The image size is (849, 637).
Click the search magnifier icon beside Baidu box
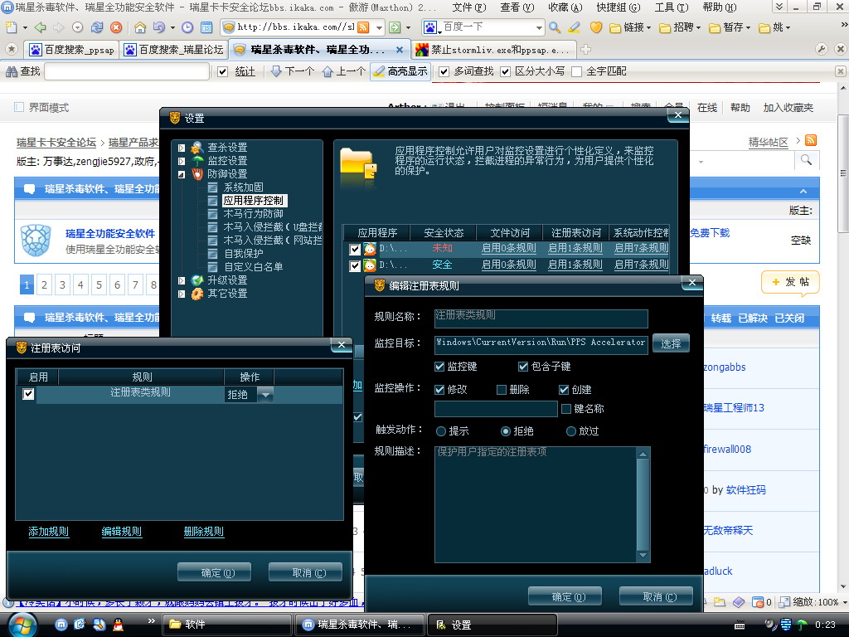coord(555,27)
